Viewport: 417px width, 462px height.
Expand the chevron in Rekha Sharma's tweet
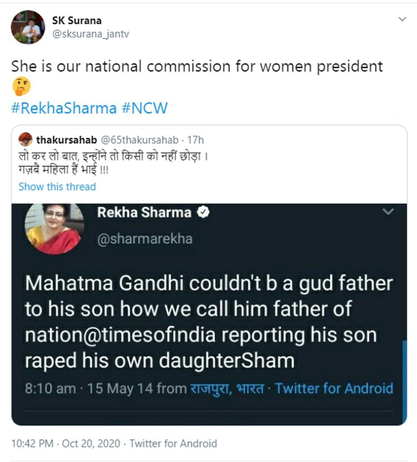(x=388, y=212)
